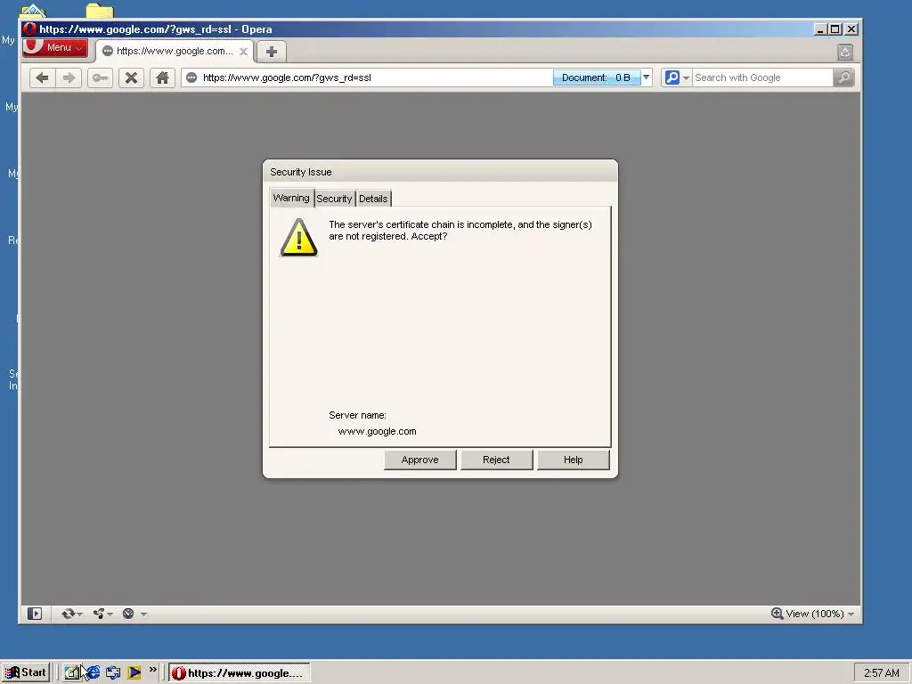Click the Opera Unite icon
The width and height of the screenshot is (912, 684).
tap(99, 614)
